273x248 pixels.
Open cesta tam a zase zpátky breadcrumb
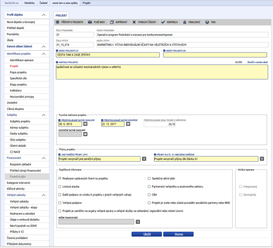pyautogui.click(x=65, y=3)
